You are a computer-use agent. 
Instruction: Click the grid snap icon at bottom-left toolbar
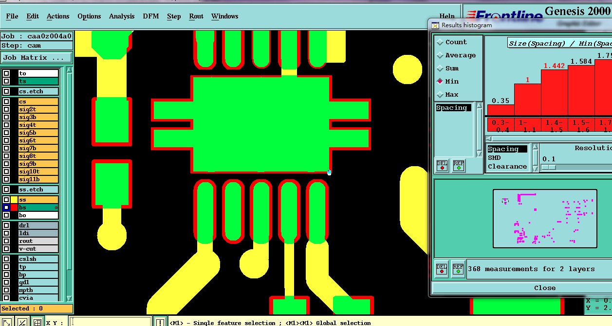click(x=37, y=322)
